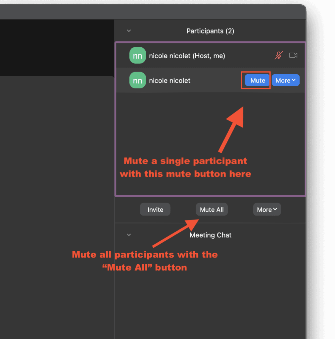
Task: Click nicole nicolet's green "nn" avatar
Action: pyautogui.click(x=137, y=80)
